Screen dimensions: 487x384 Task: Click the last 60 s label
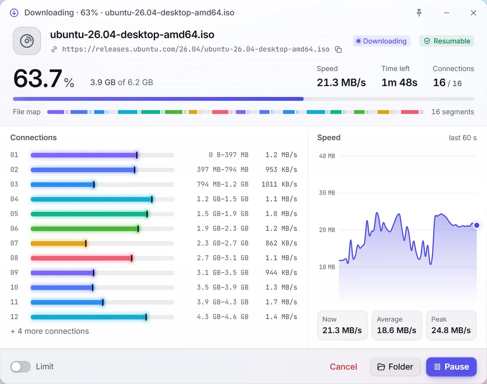(463, 138)
